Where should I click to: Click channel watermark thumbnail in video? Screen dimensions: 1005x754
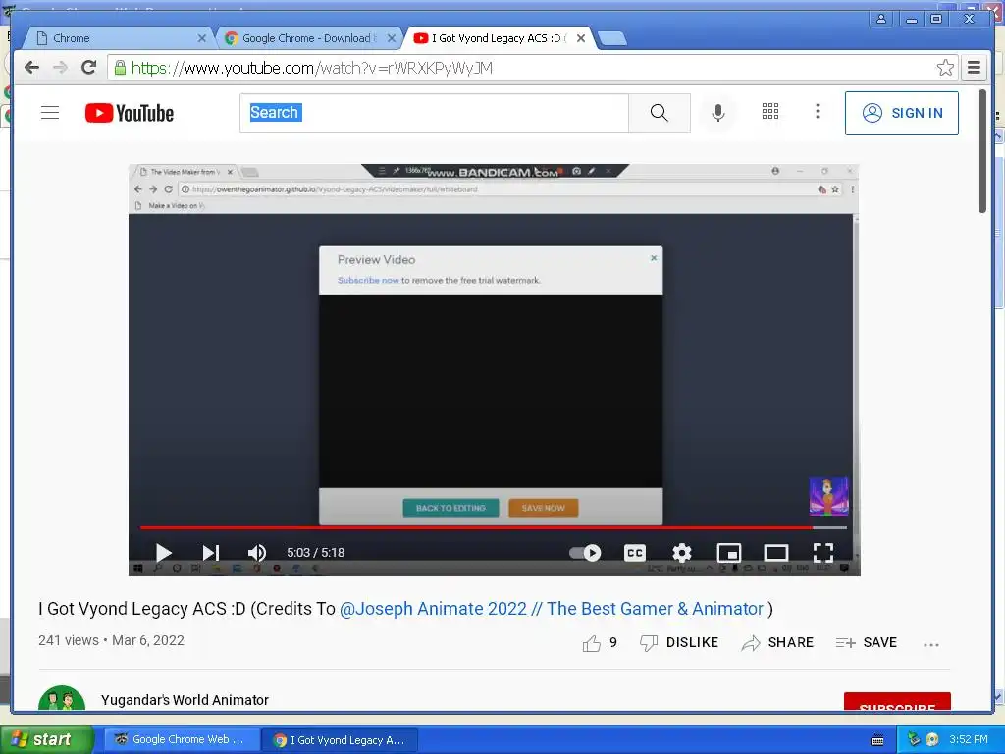click(x=828, y=496)
